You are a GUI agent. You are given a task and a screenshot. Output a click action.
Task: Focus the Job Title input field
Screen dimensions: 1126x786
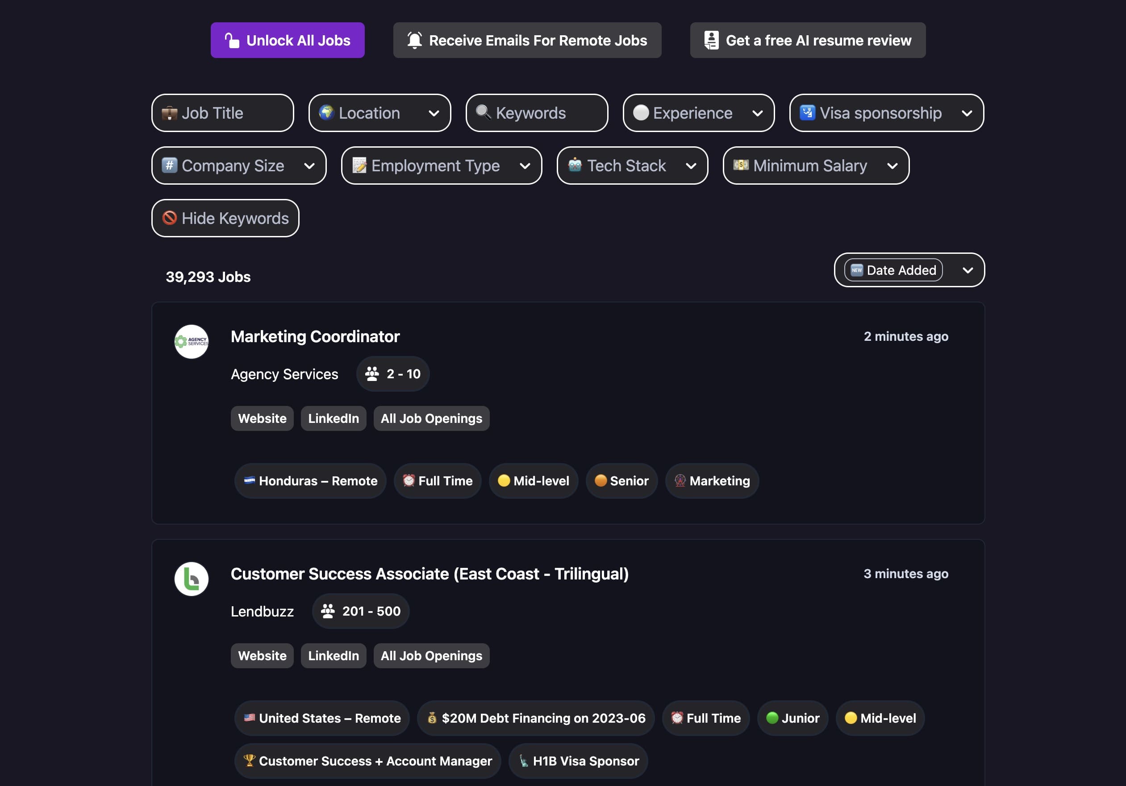(223, 113)
